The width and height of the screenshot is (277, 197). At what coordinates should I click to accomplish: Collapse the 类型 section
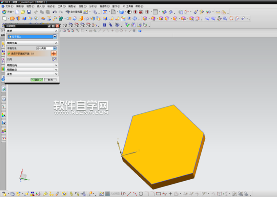[x=56, y=31]
